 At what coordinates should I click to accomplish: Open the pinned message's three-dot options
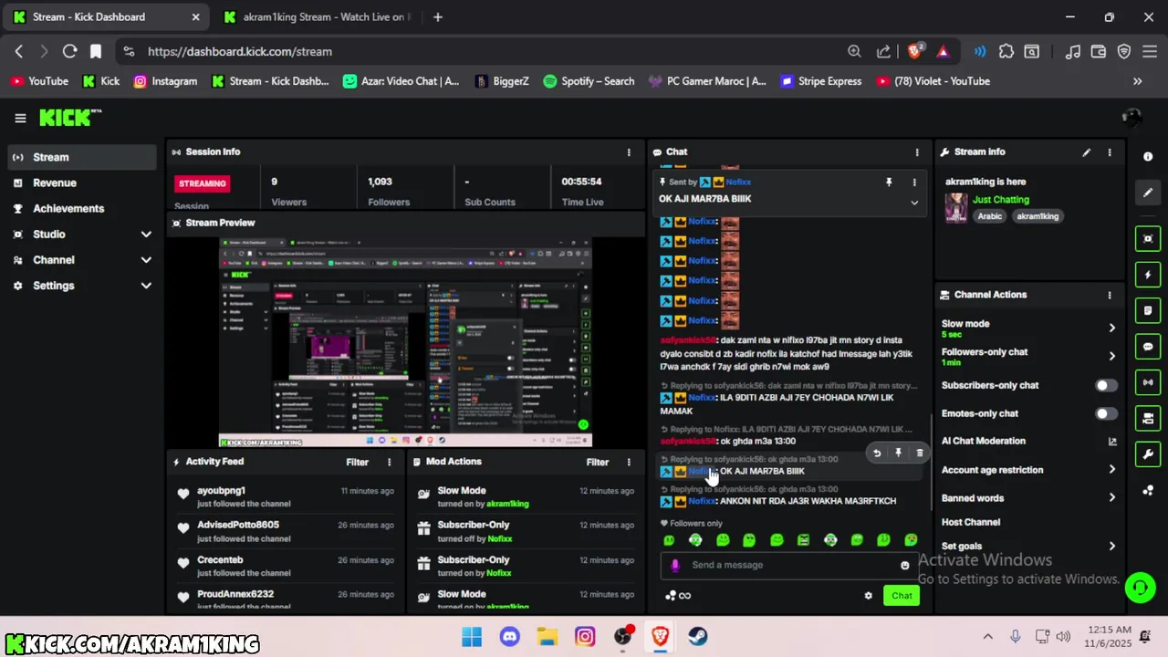point(914,182)
